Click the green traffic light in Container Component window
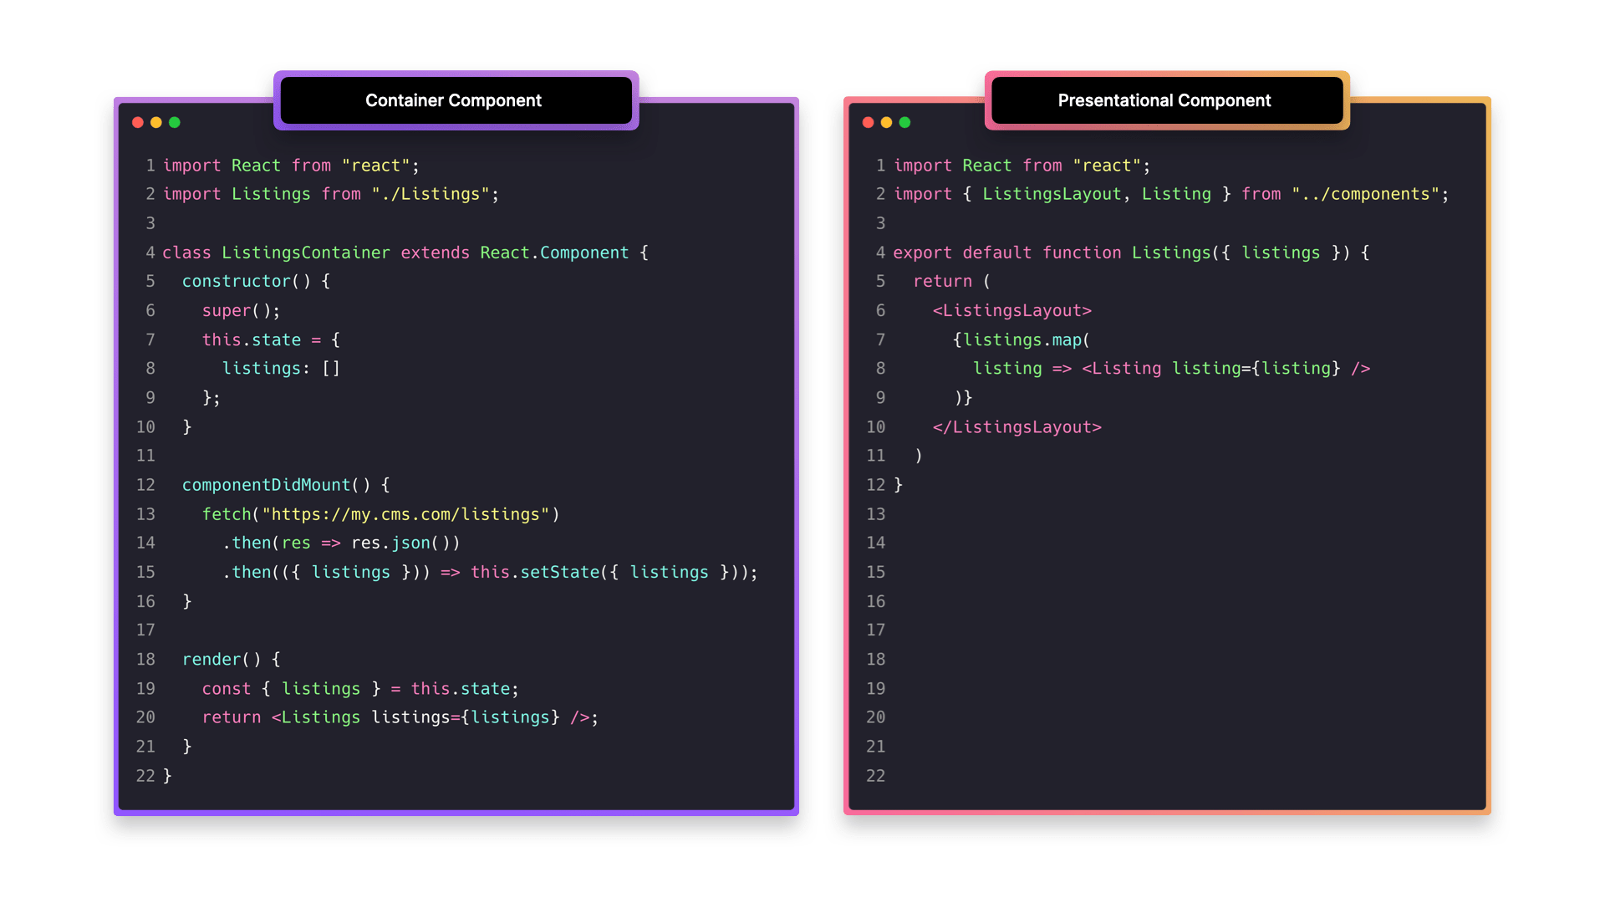This screenshot has width=1605, height=903. coord(175,122)
